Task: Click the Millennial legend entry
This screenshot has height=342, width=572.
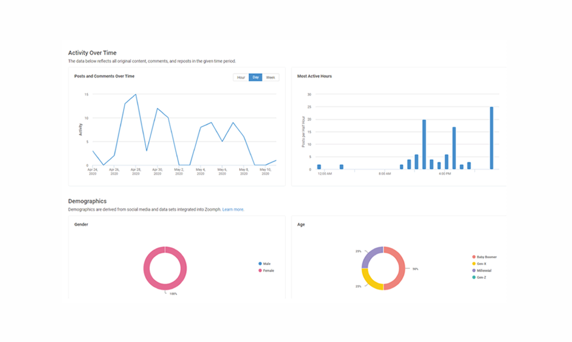Action: 483,271
